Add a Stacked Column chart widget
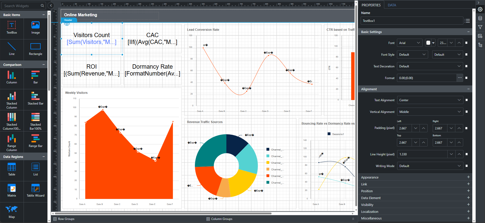The height and width of the screenshot is (223, 485). (x=12, y=100)
